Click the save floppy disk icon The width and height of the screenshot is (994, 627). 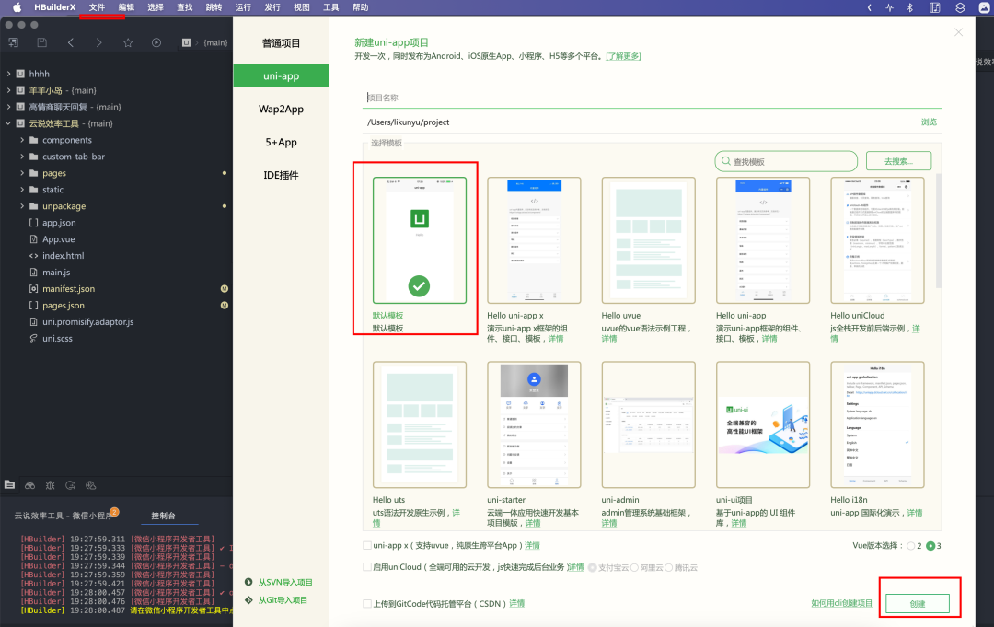pos(41,42)
